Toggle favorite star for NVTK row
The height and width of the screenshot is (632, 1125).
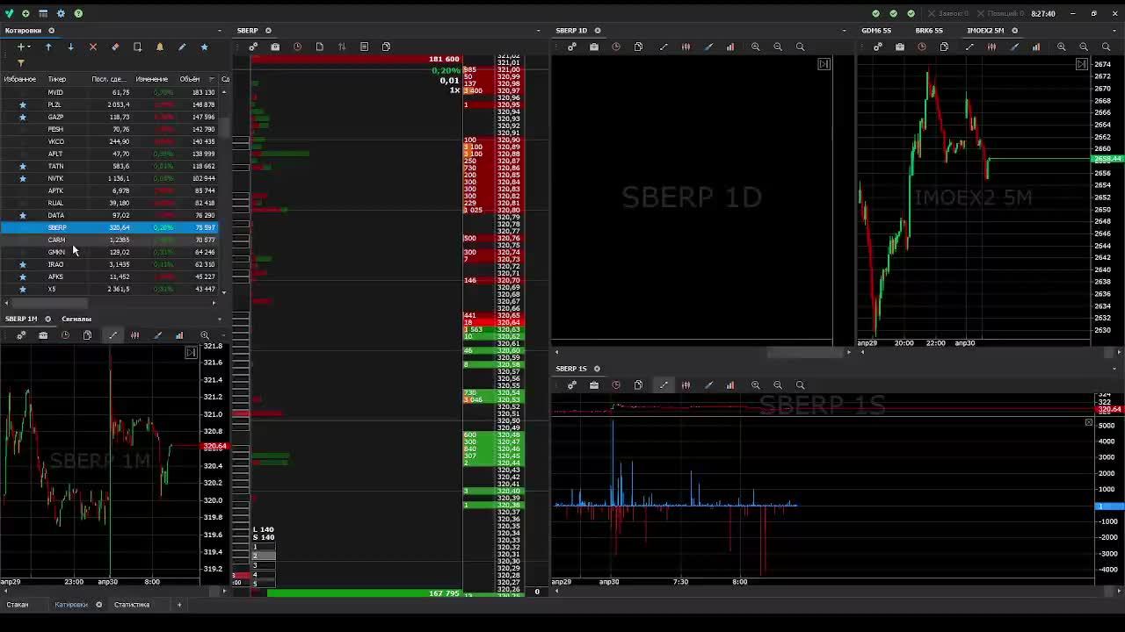pos(23,178)
